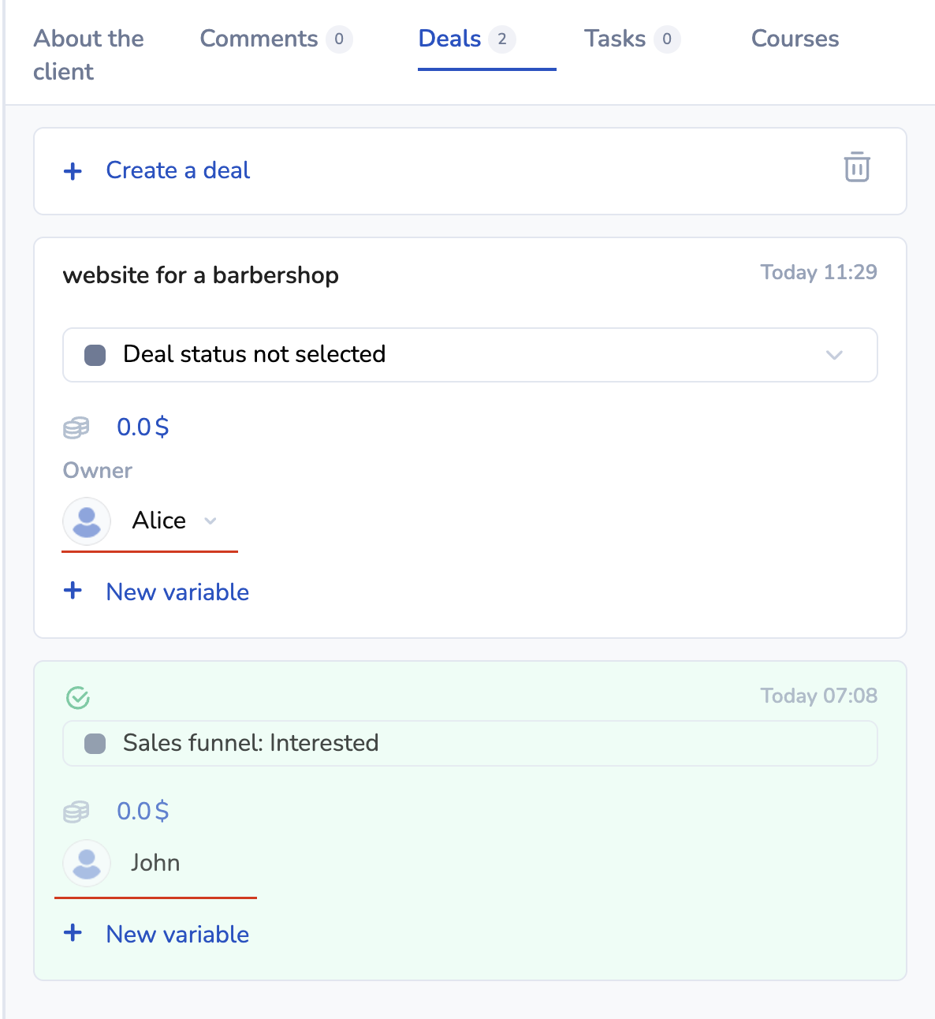This screenshot has width=935, height=1019.
Task: Go to About the client tab
Action: [x=88, y=54]
